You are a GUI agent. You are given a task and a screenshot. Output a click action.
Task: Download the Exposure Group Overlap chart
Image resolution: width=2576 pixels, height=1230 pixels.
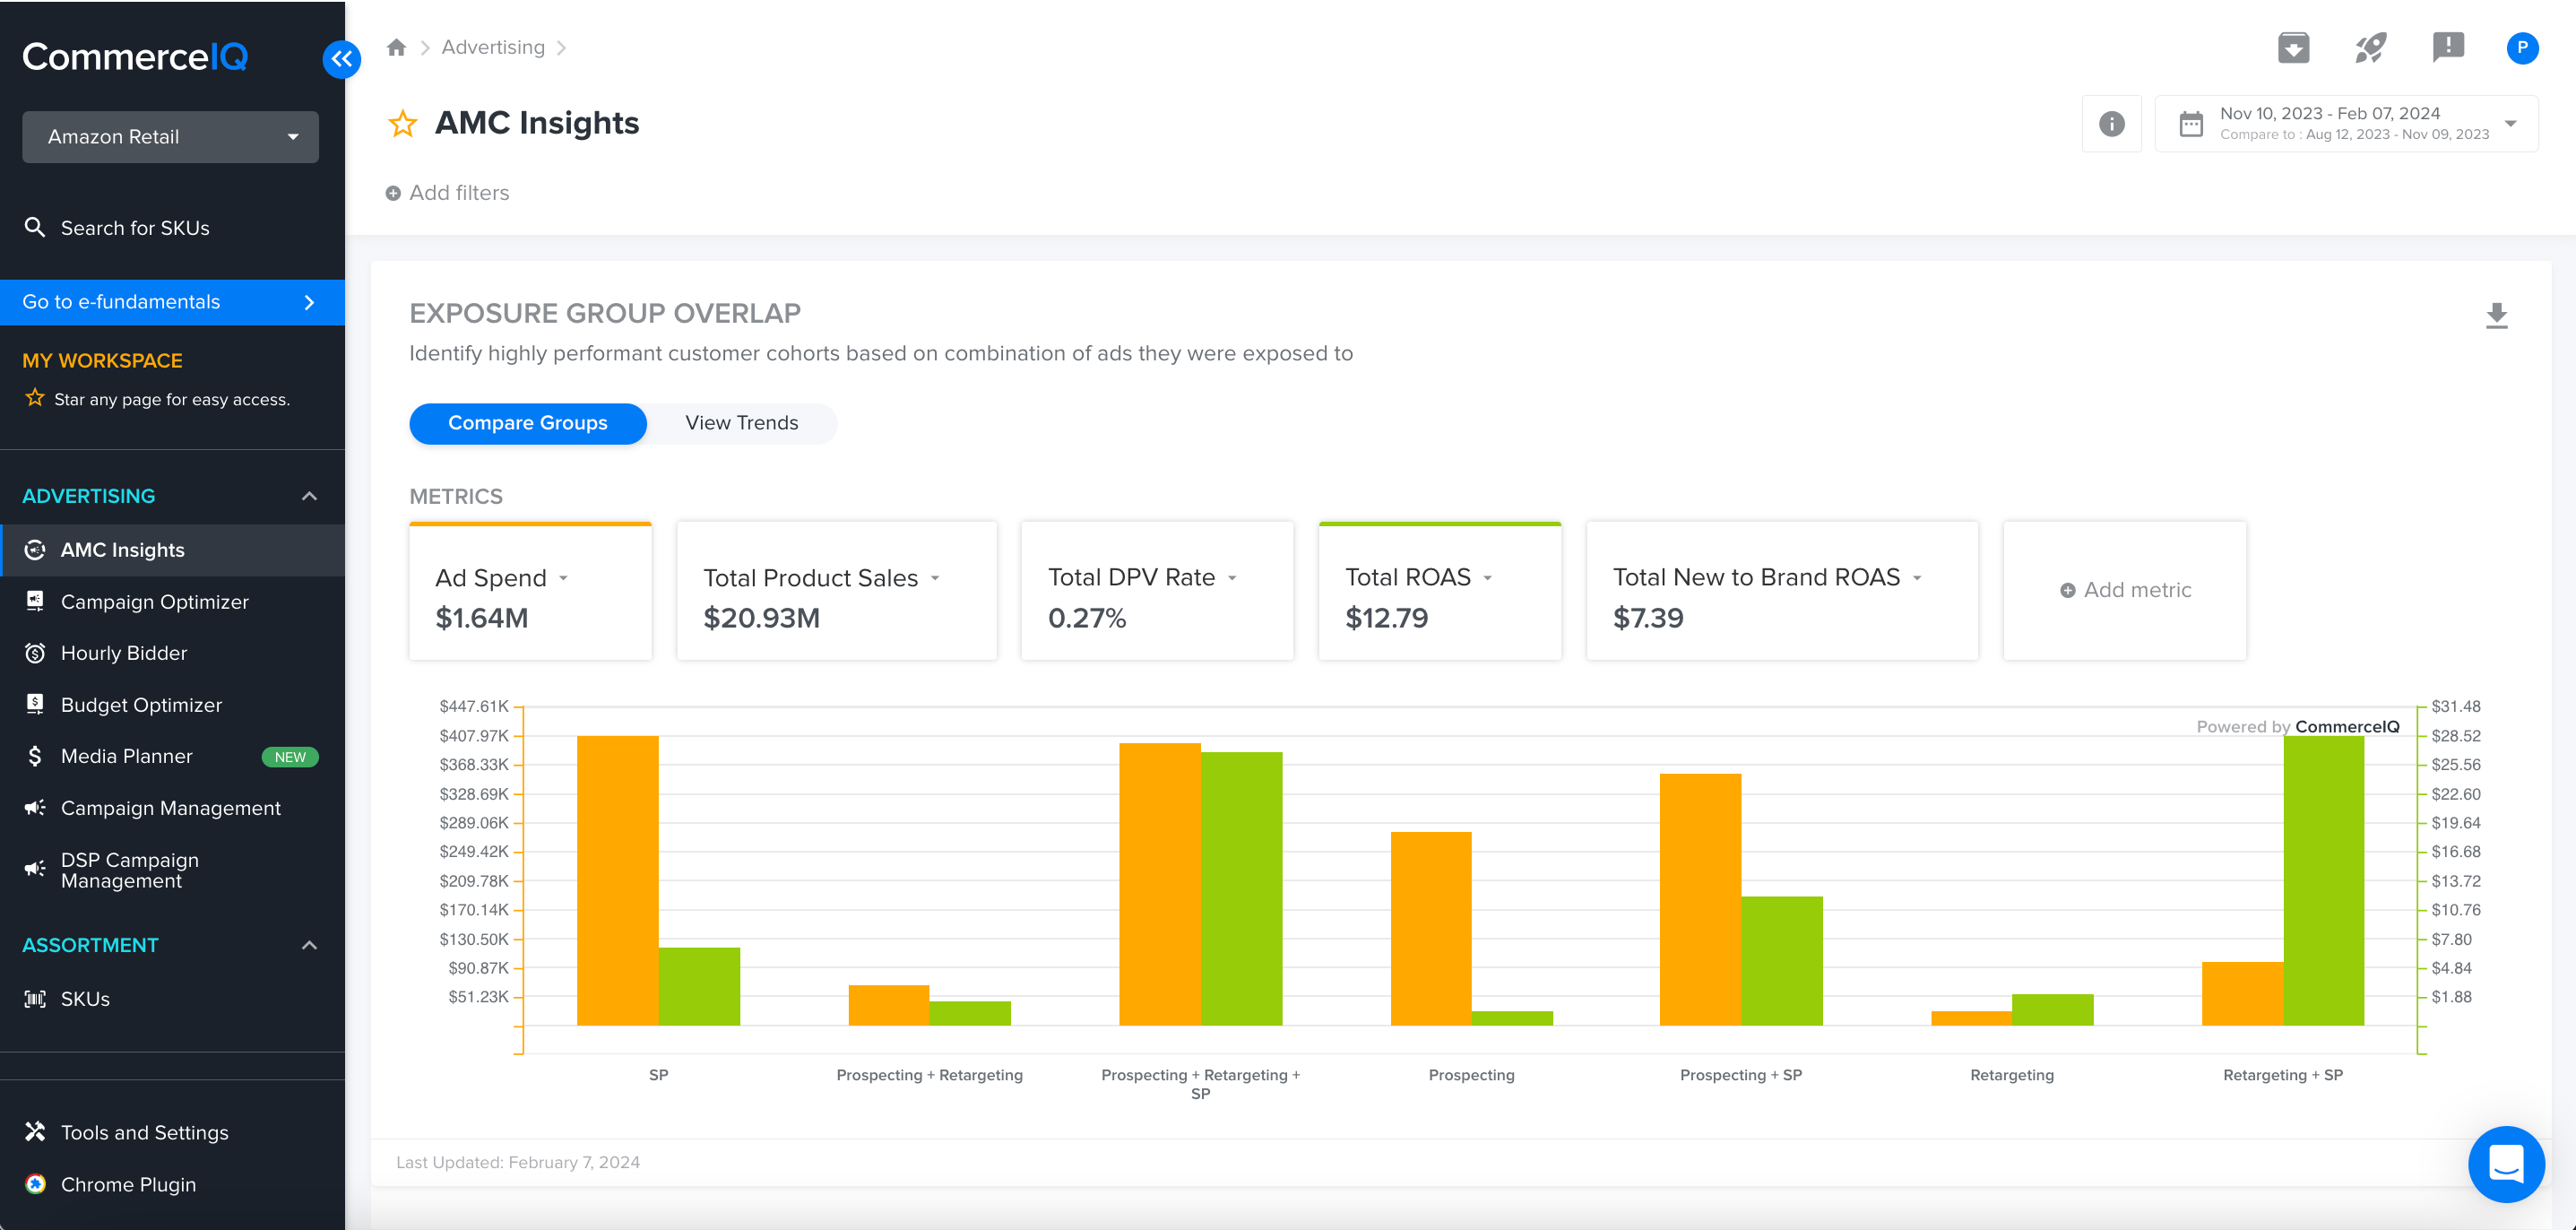pos(2496,316)
